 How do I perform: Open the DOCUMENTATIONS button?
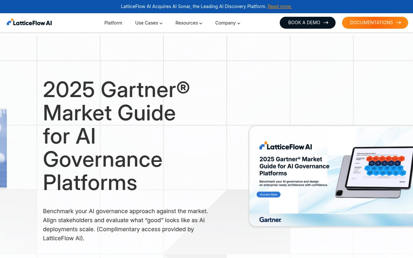coord(375,23)
